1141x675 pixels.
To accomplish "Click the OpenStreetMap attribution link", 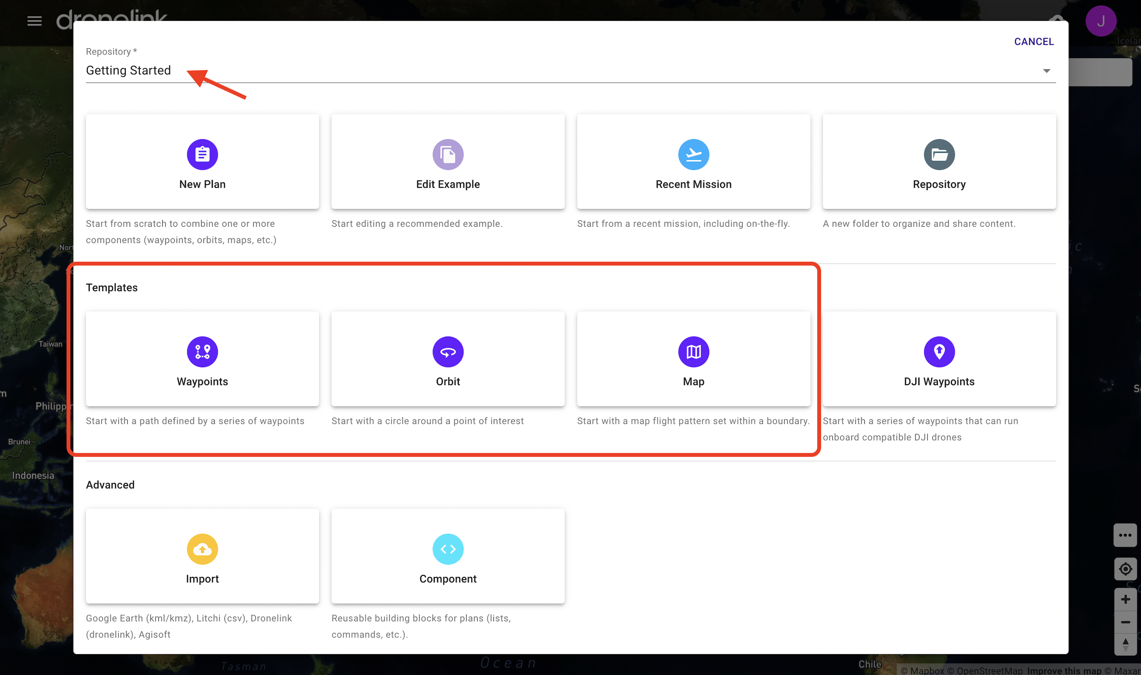I will [985, 670].
